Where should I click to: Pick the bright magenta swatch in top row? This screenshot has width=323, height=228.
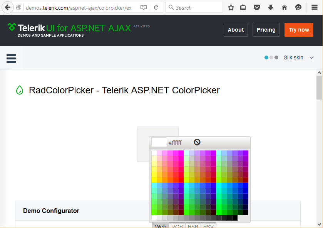[181, 153]
